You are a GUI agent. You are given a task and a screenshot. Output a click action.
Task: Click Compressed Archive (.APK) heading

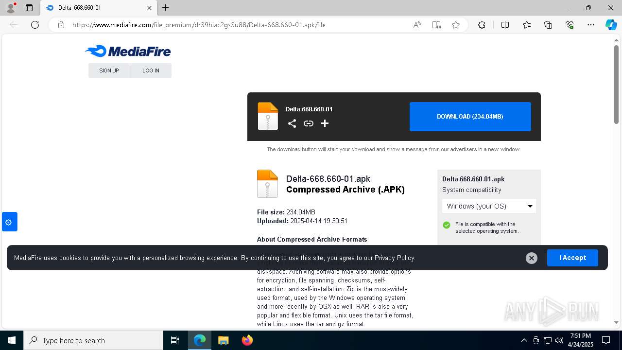346,190
